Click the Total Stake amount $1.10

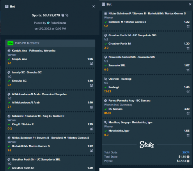(182, 157)
